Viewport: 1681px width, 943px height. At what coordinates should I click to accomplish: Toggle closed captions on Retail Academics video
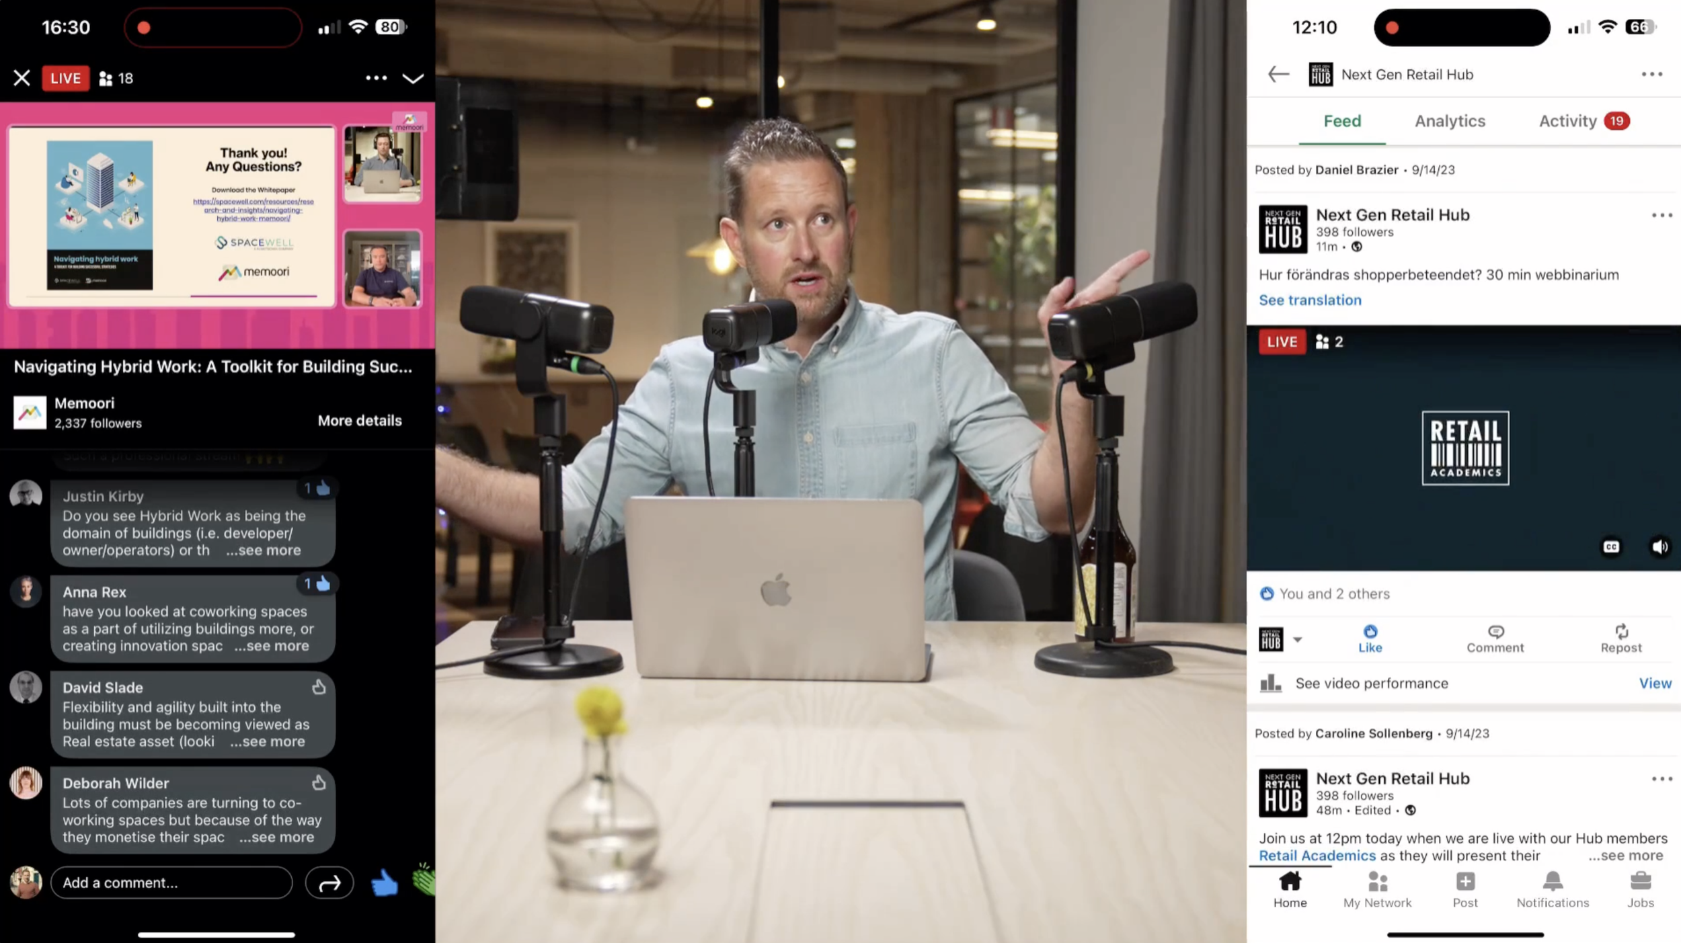pyautogui.click(x=1611, y=546)
